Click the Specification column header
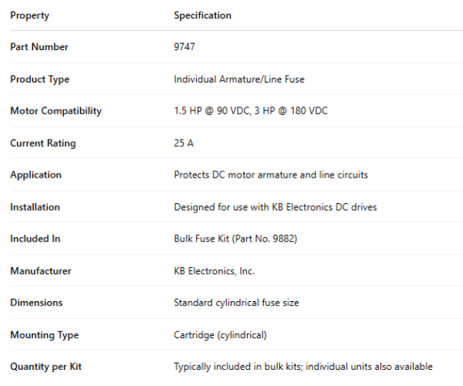 (202, 15)
